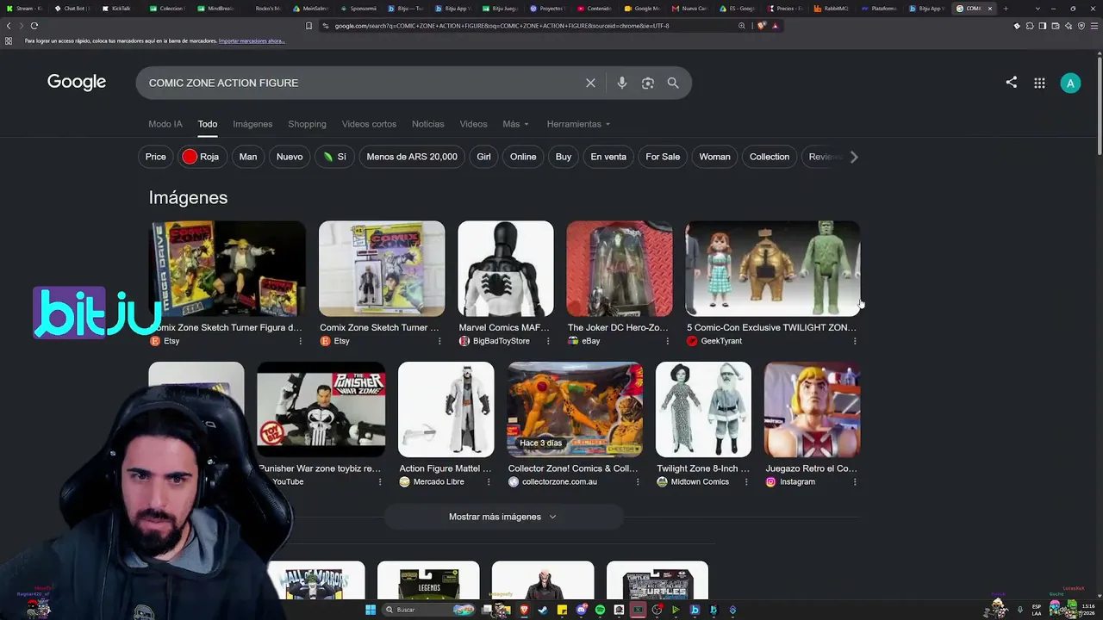Open the Windows Start menu
This screenshot has width=1103, height=620.
coord(371,610)
